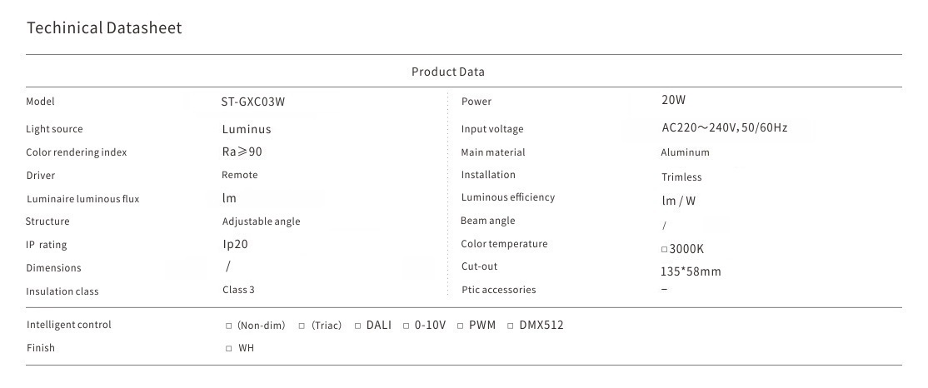Image resolution: width=928 pixels, height=388 pixels.
Task: Click the 20W power value
Action: [x=673, y=100]
